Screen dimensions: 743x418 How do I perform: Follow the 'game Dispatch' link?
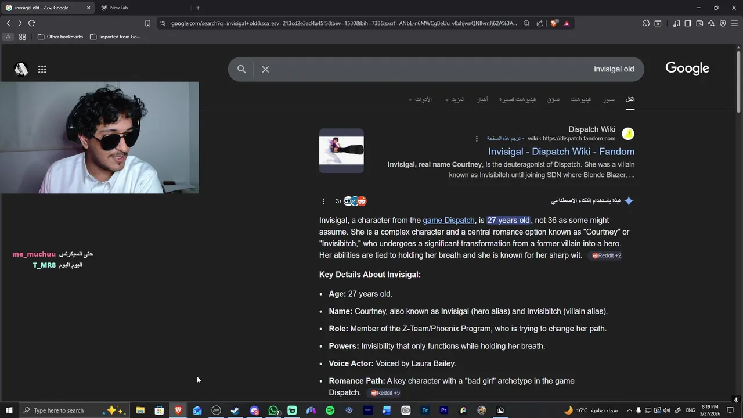pyautogui.click(x=449, y=220)
